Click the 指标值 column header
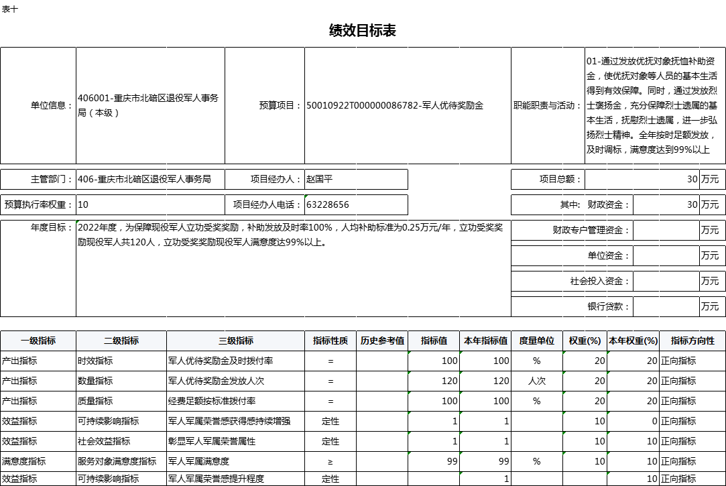This screenshot has height=486, width=726. pyautogui.click(x=434, y=341)
